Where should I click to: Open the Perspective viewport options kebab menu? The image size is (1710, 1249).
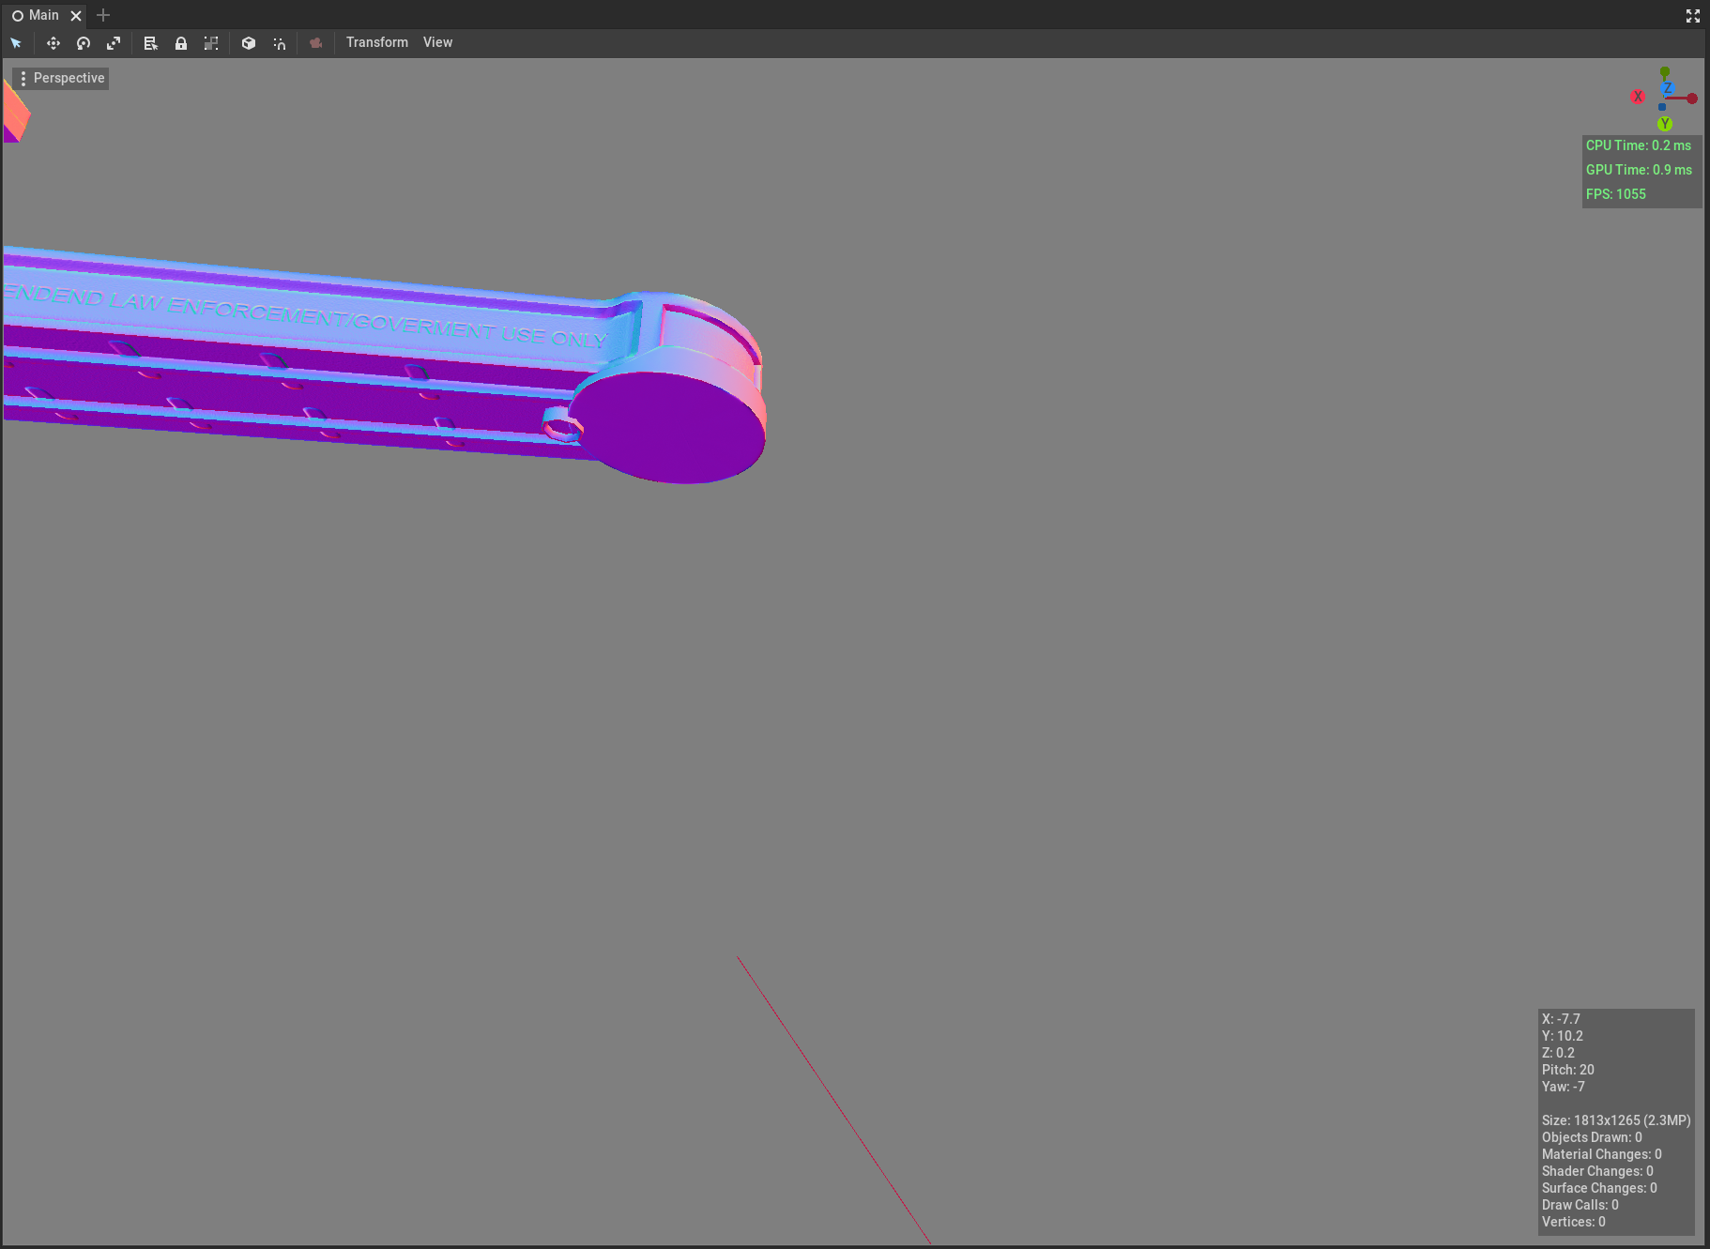click(x=23, y=78)
